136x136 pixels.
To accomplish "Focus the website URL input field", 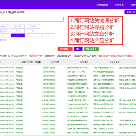I will click(x=32, y=19).
